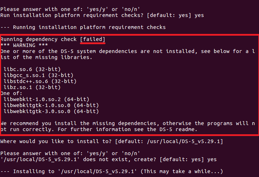Click the underlined "[failed]" status text
This screenshot has height=177, width=259.
click(93, 39)
